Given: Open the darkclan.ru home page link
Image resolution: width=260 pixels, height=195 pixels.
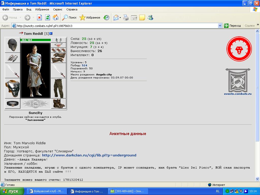Looking at the screenshot, I should 89,155.
